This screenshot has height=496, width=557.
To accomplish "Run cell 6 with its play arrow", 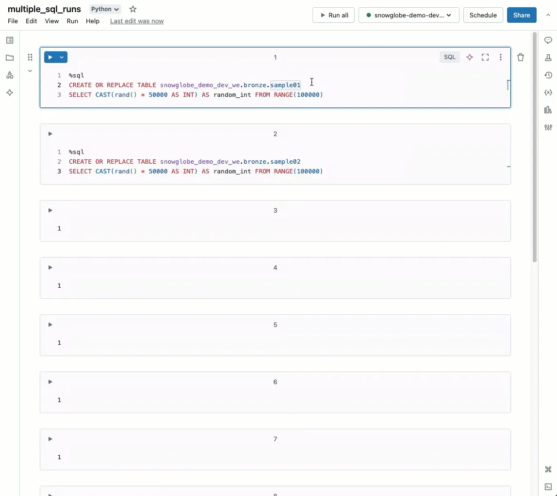I will [x=50, y=382].
